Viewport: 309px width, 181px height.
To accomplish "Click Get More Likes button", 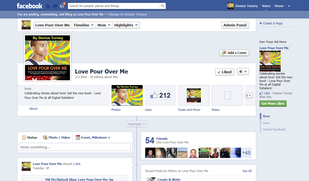I will coord(273,103).
